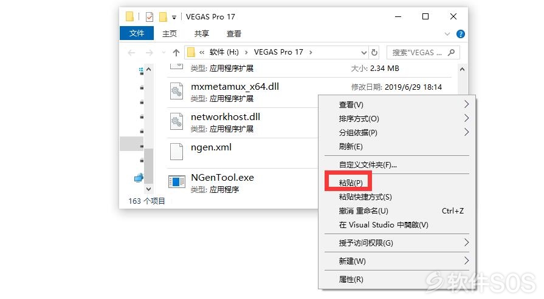This screenshot has width=544, height=299.
Task: Open the blue Help question mark icon
Action: 460,34
